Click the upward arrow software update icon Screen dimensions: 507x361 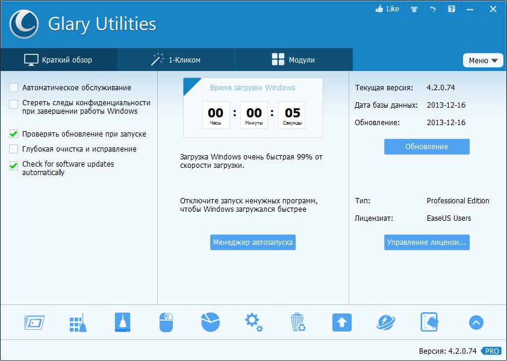342,322
